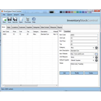Click the Unit Price input field

pyautogui.click(x=84, y=41)
